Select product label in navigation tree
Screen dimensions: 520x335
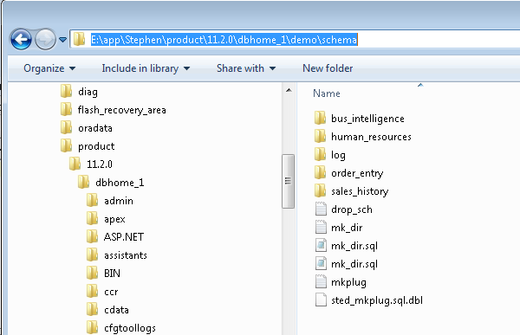click(x=96, y=146)
